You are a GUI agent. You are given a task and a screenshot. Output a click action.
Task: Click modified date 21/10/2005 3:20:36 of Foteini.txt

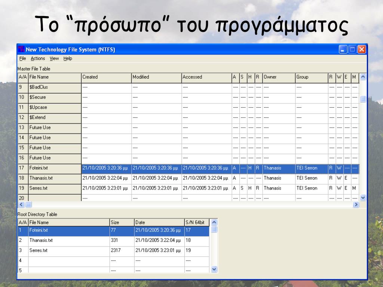coord(156,168)
